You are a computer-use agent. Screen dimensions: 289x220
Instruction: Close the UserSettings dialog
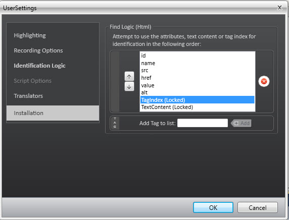[x=279, y=8]
